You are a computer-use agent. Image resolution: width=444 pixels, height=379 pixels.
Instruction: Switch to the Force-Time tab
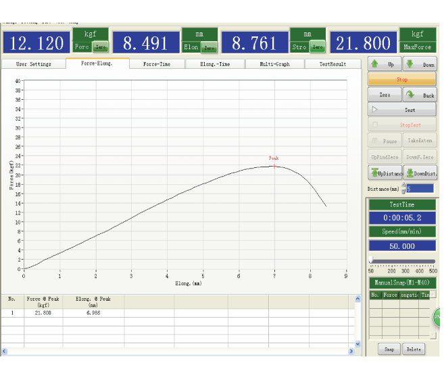(x=157, y=64)
